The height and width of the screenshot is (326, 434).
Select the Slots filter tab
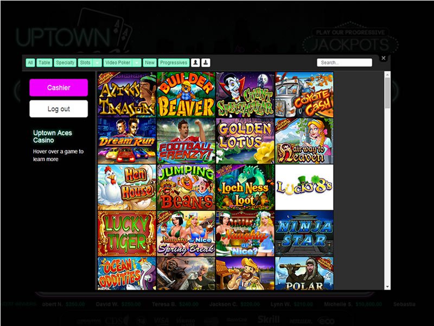pos(85,62)
